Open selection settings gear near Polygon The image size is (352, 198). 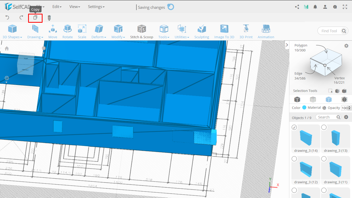coord(346,46)
